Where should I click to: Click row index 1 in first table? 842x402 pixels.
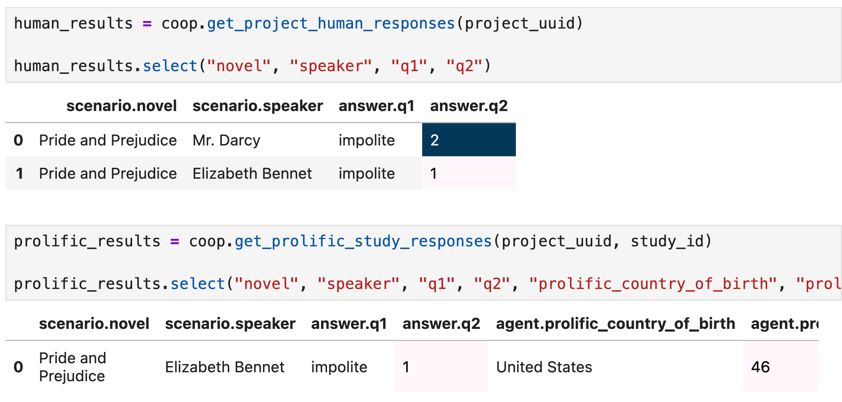point(20,173)
